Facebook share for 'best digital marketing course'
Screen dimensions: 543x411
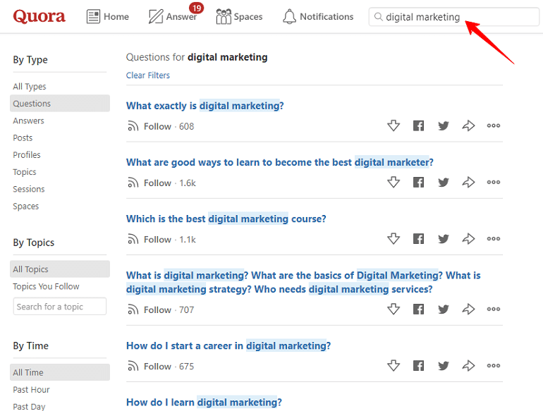(418, 238)
